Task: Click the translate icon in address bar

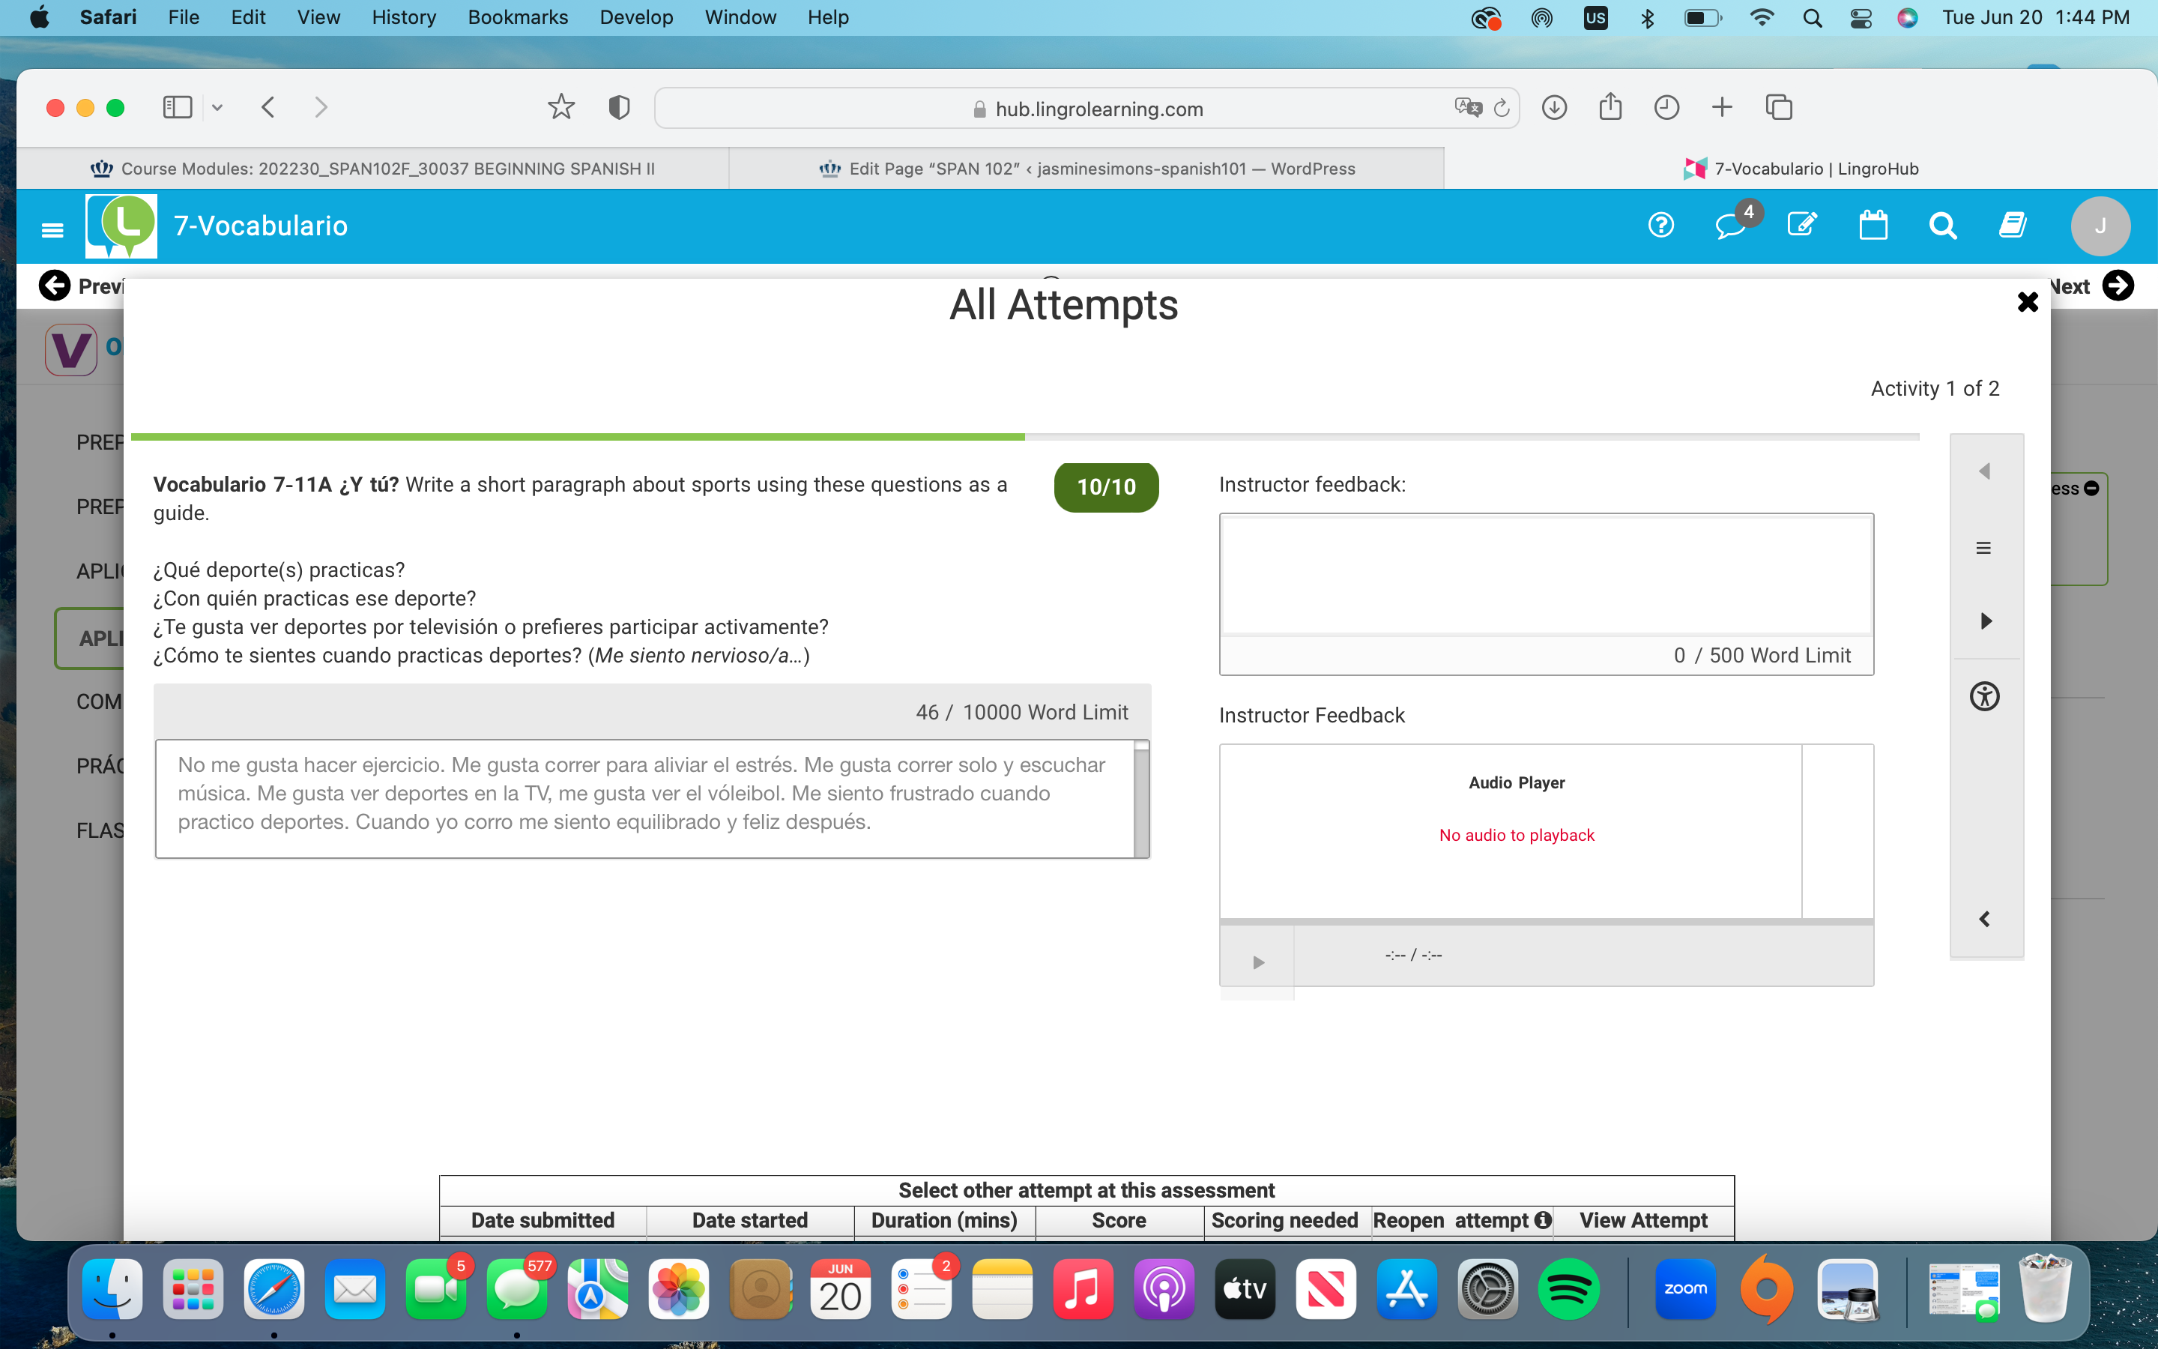Action: [1467, 108]
